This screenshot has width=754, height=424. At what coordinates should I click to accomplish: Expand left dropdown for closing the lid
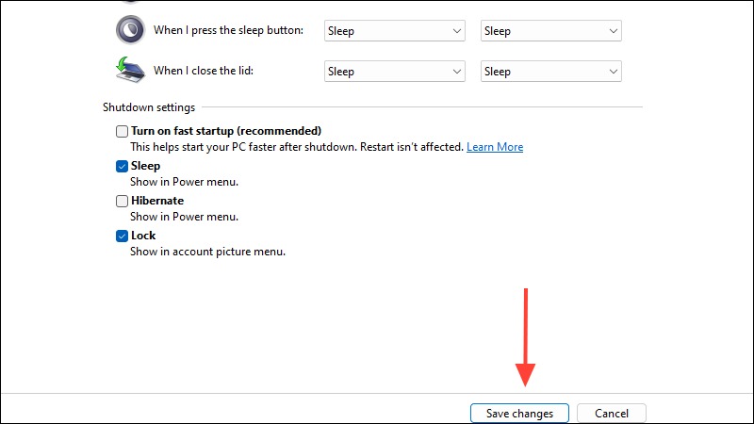pos(394,72)
